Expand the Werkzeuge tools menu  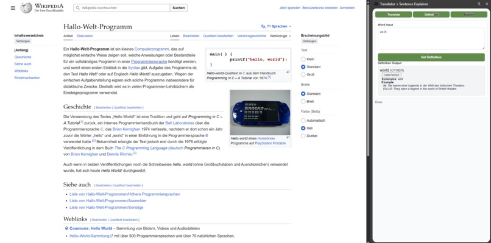280,36
